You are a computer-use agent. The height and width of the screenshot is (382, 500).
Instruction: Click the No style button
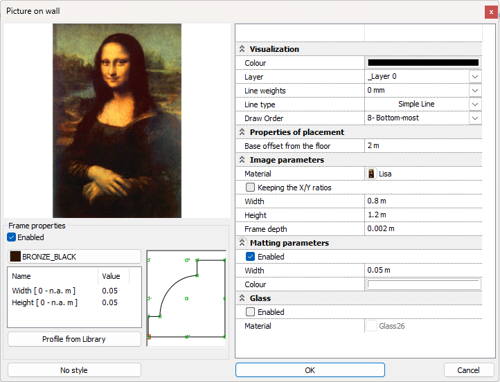[x=74, y=370]
